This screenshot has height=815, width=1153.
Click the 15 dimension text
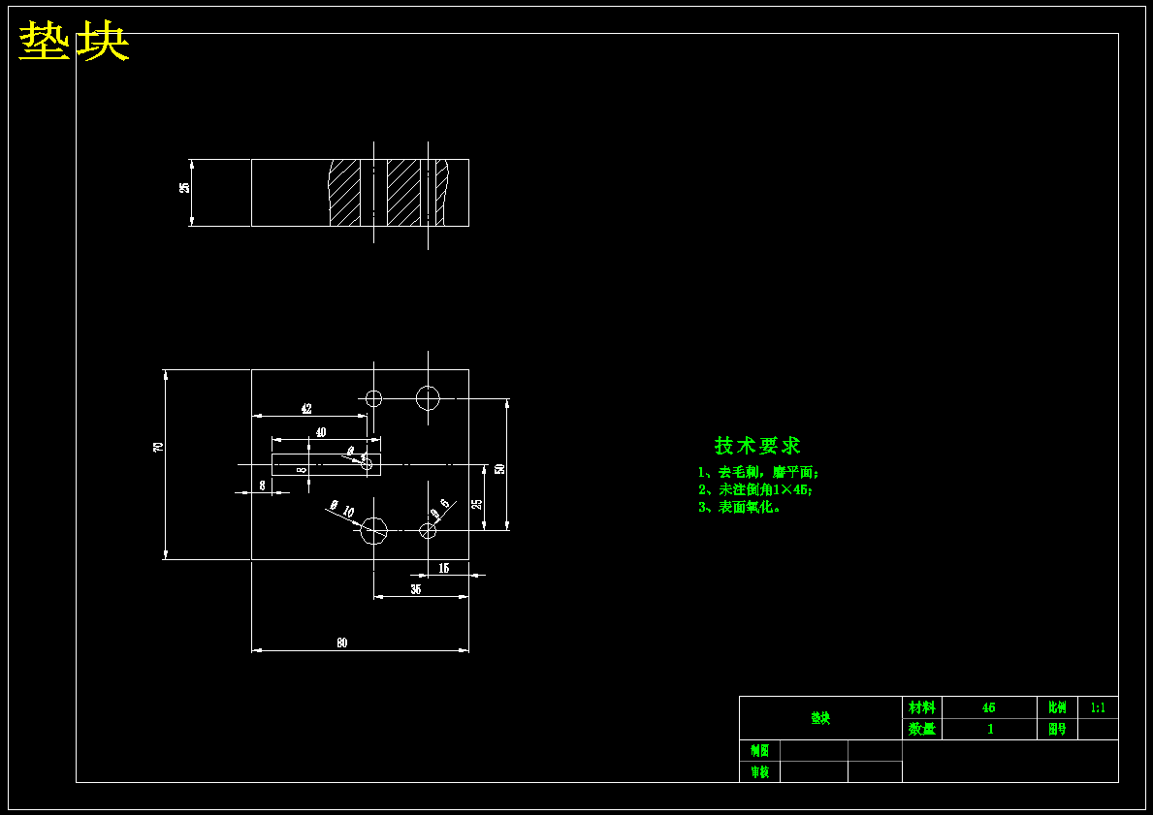point(443,567)
